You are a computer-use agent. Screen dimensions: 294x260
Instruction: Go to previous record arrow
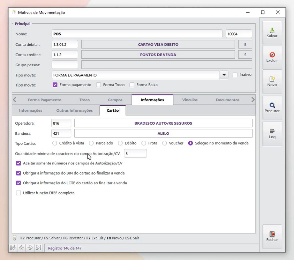22,248
